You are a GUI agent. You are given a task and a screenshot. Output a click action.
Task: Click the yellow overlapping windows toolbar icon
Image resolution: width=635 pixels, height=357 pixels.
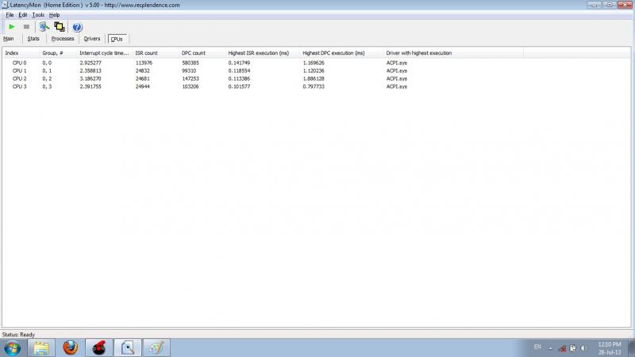click(60, 26)
